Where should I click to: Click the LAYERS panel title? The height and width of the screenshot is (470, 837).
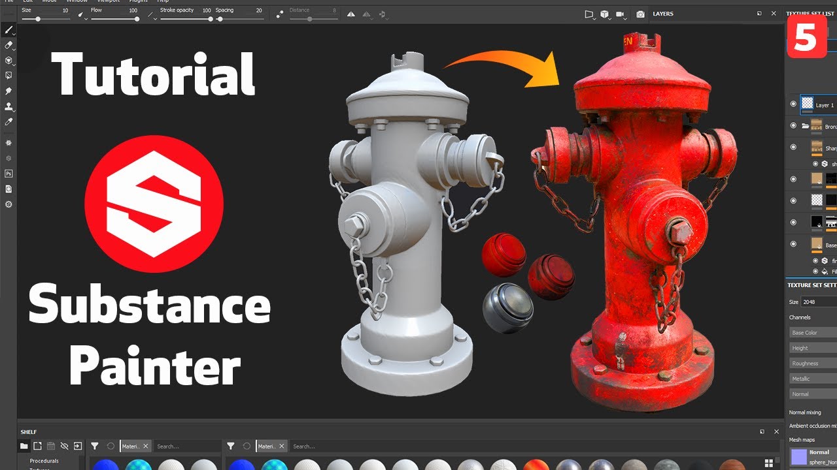[662, 14]
